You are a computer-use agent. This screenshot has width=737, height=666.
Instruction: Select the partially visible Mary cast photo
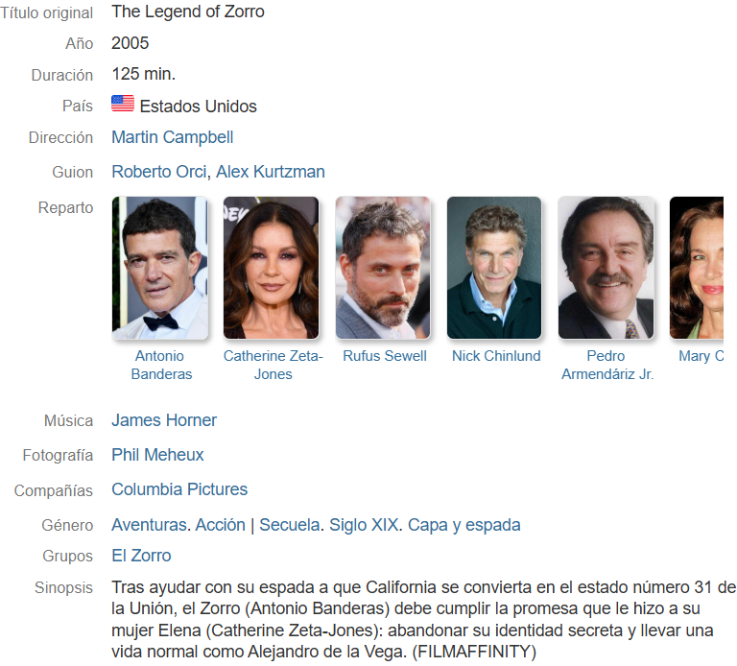coord(697,268)
